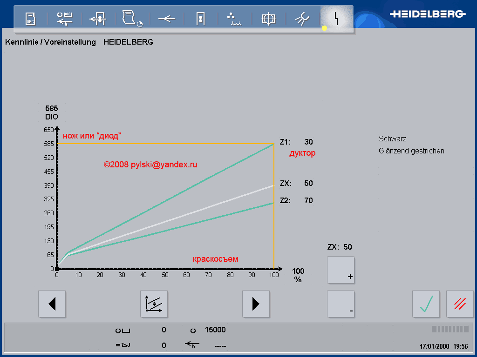
Task: Click the sheets-per-hour arrow icon in status bar
Action: pos(192,344)
